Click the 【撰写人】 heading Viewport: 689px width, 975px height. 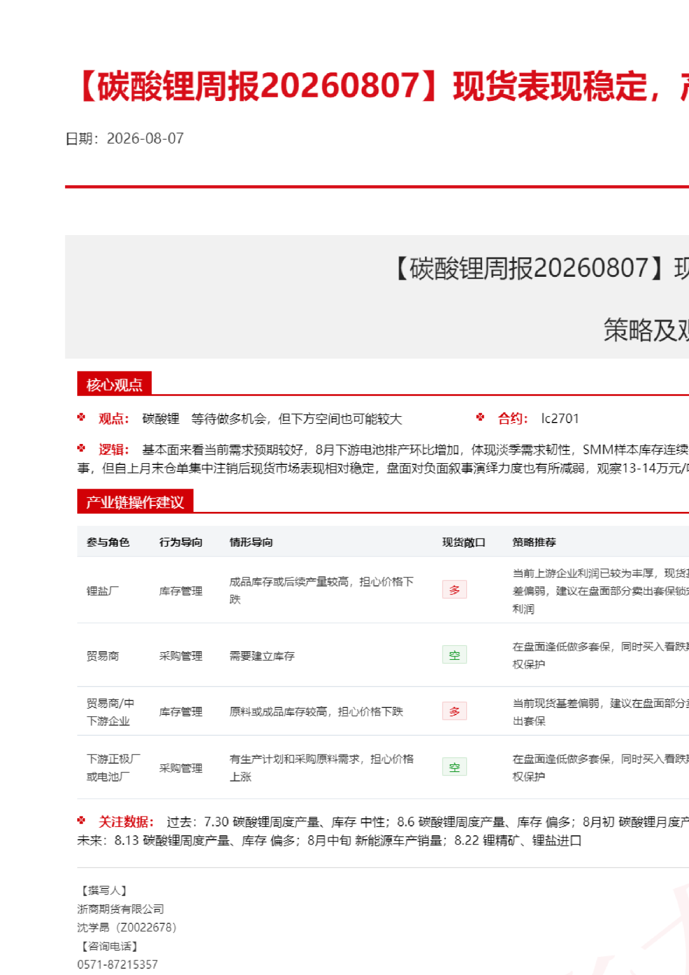[x=103, y=890]
